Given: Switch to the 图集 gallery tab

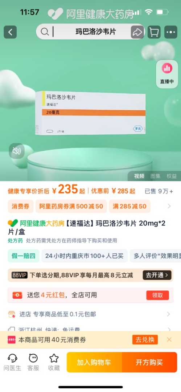Looking at the screenshot, I should pyautogui.click(x=156, y=176).
